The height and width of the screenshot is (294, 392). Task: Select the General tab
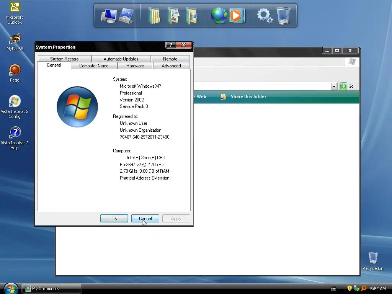coord(54,65)
